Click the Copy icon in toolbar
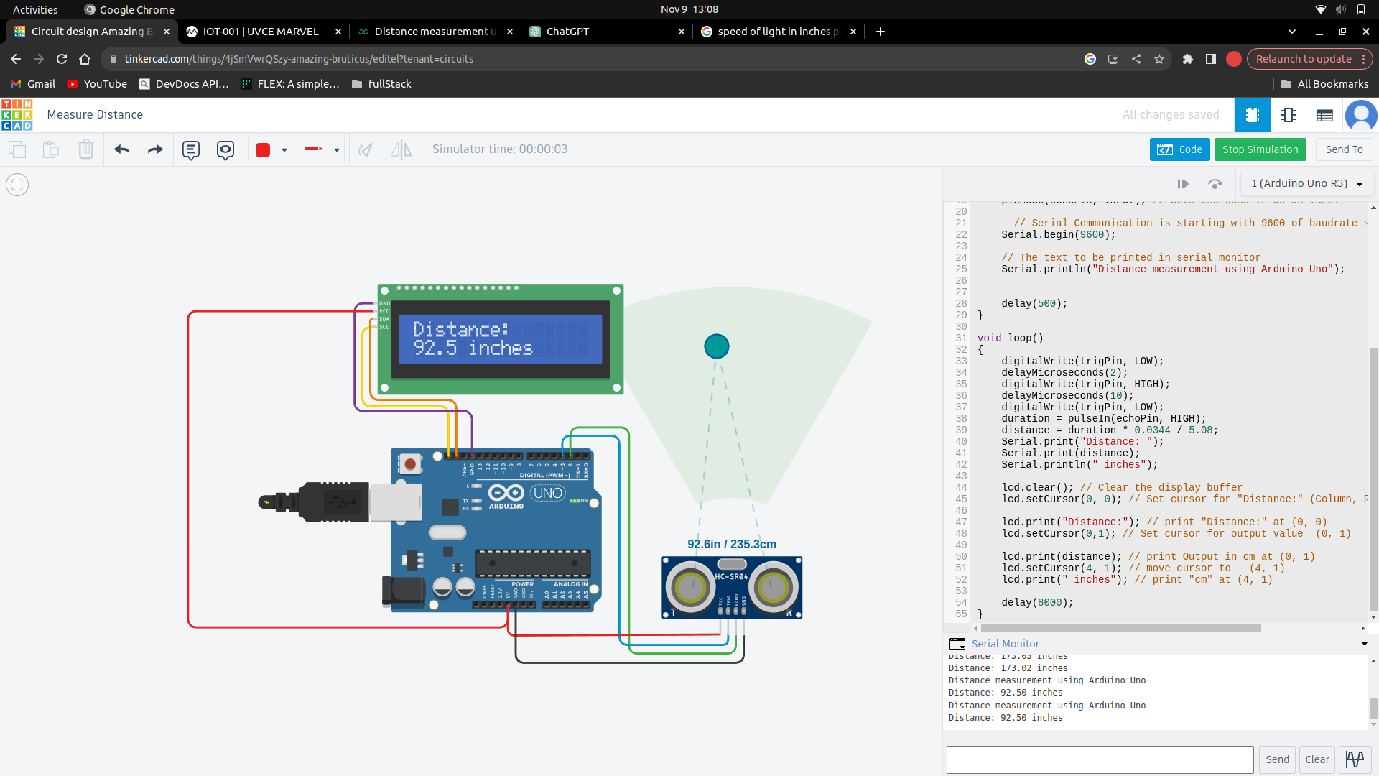The height and width of the screenshot is (776, 1379). pos(17,149)
